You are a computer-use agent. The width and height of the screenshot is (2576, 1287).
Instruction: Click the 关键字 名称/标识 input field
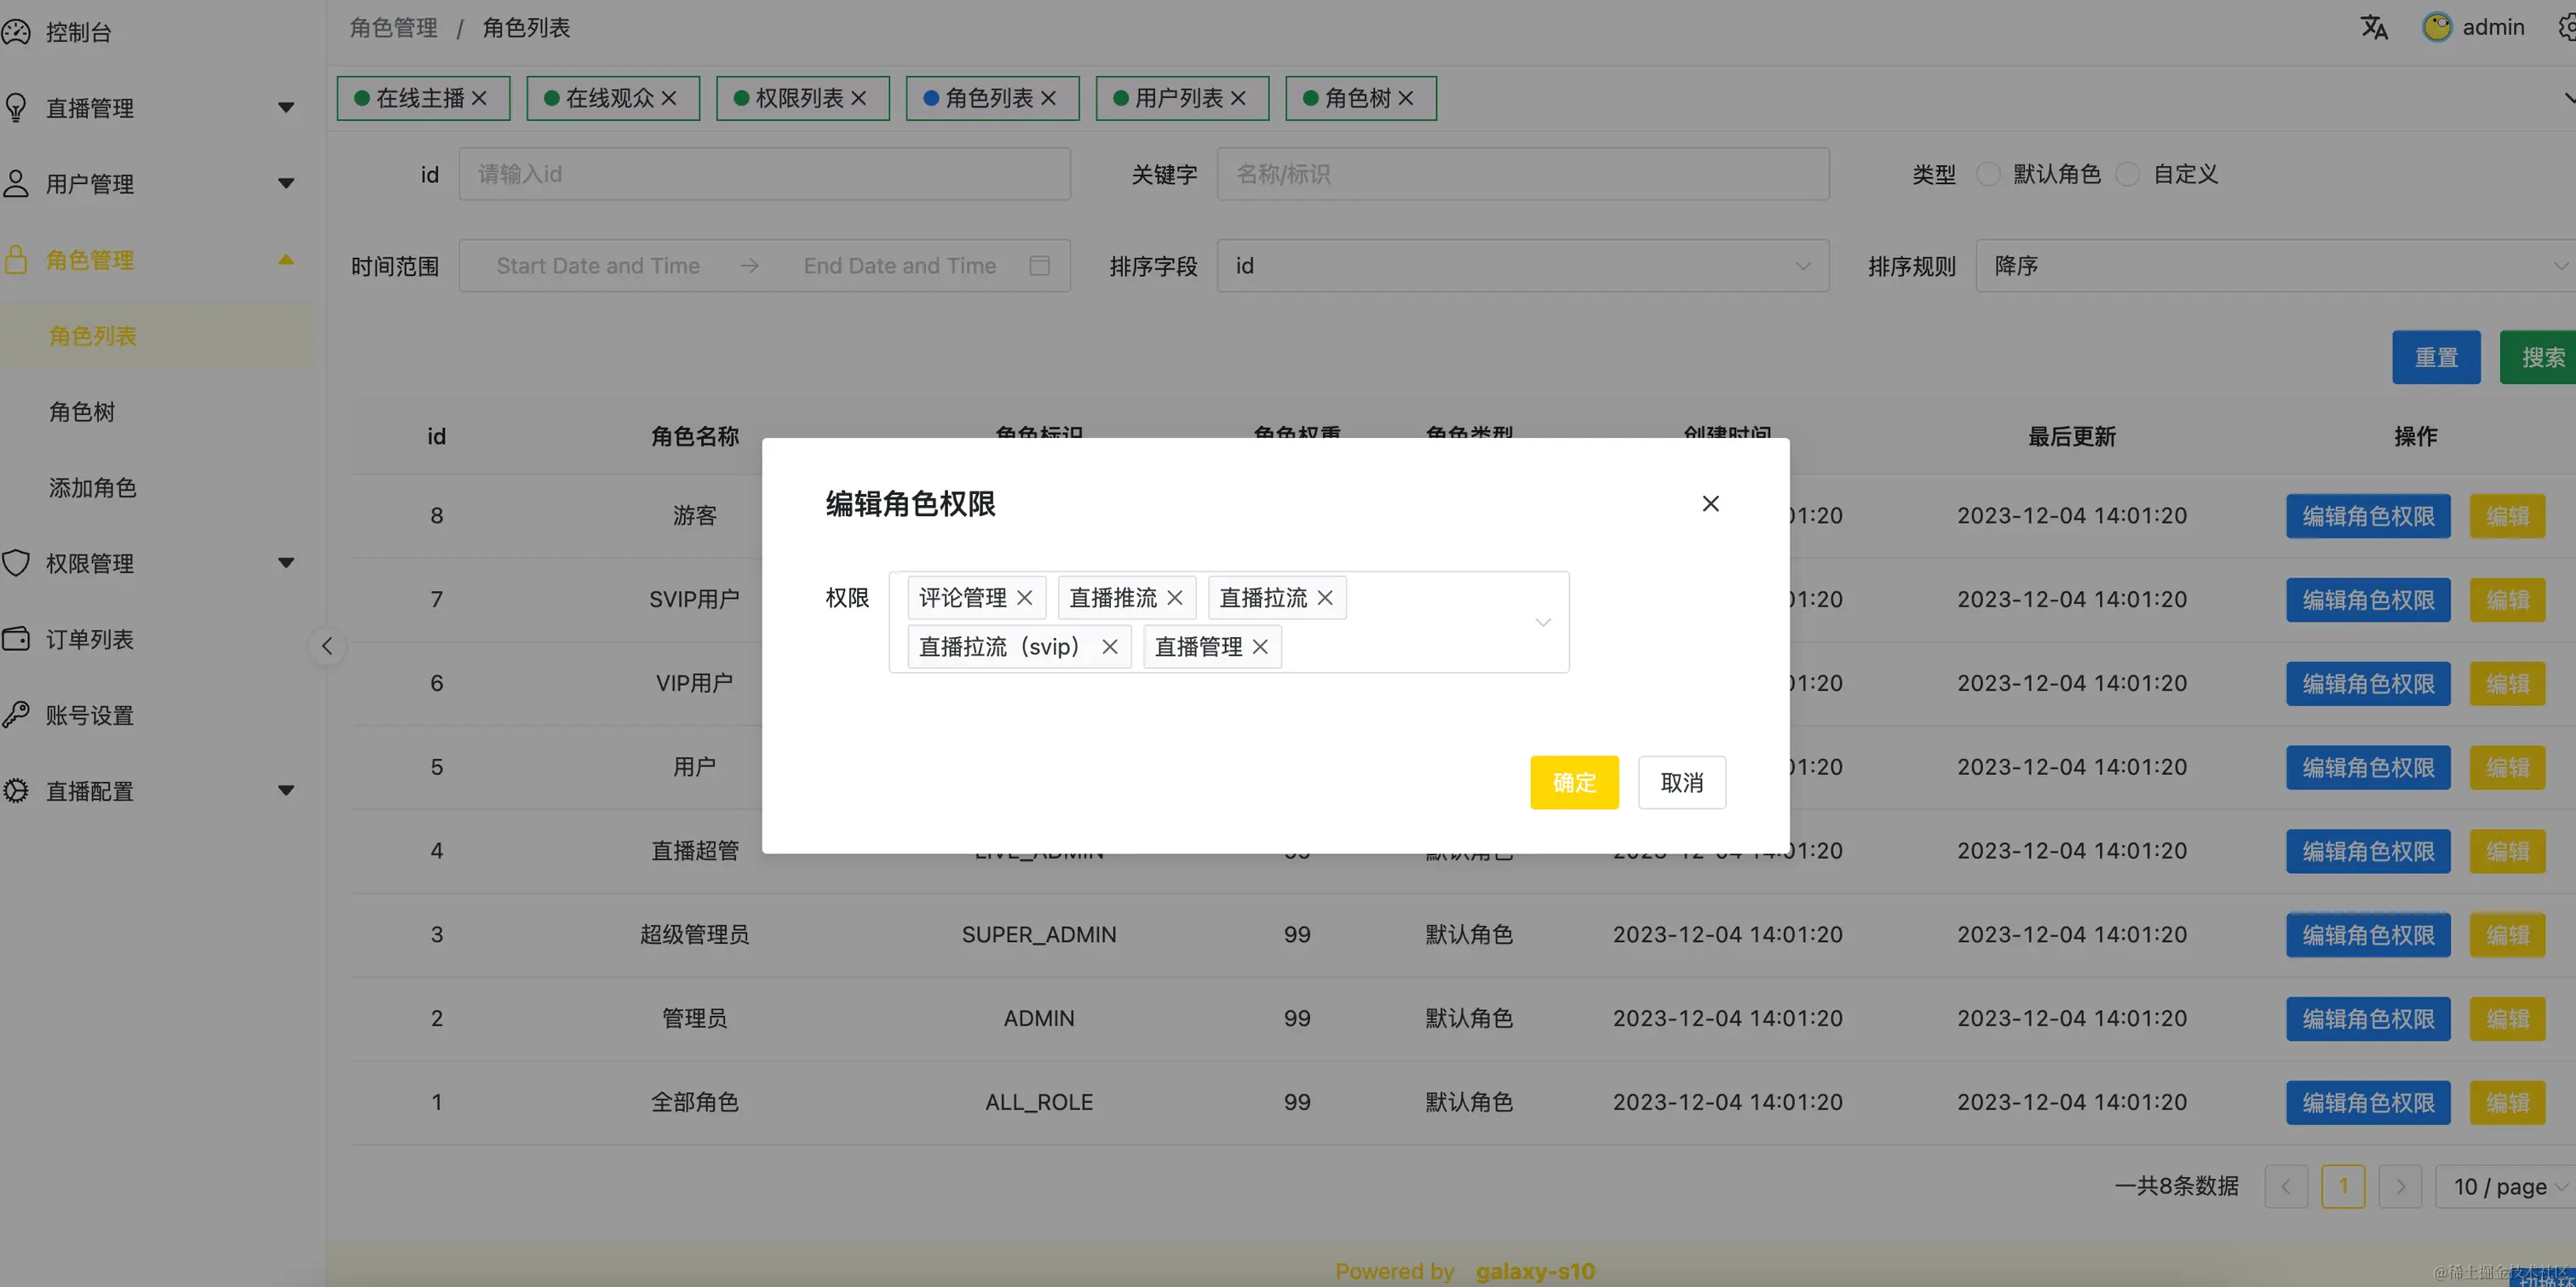[x=1523, y=174]
